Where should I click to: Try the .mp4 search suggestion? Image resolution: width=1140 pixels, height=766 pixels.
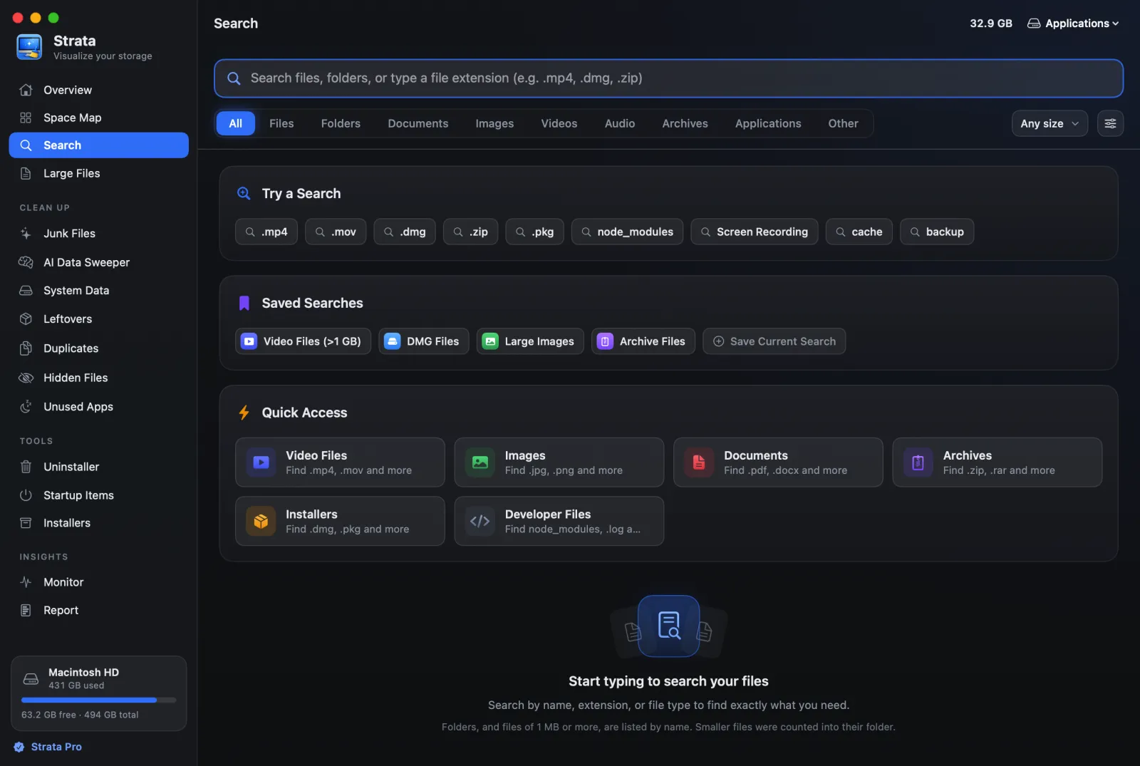coord(266,232)
